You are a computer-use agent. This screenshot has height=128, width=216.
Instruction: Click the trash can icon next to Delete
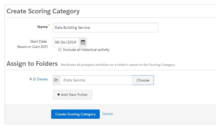click(x=34, y=79)
